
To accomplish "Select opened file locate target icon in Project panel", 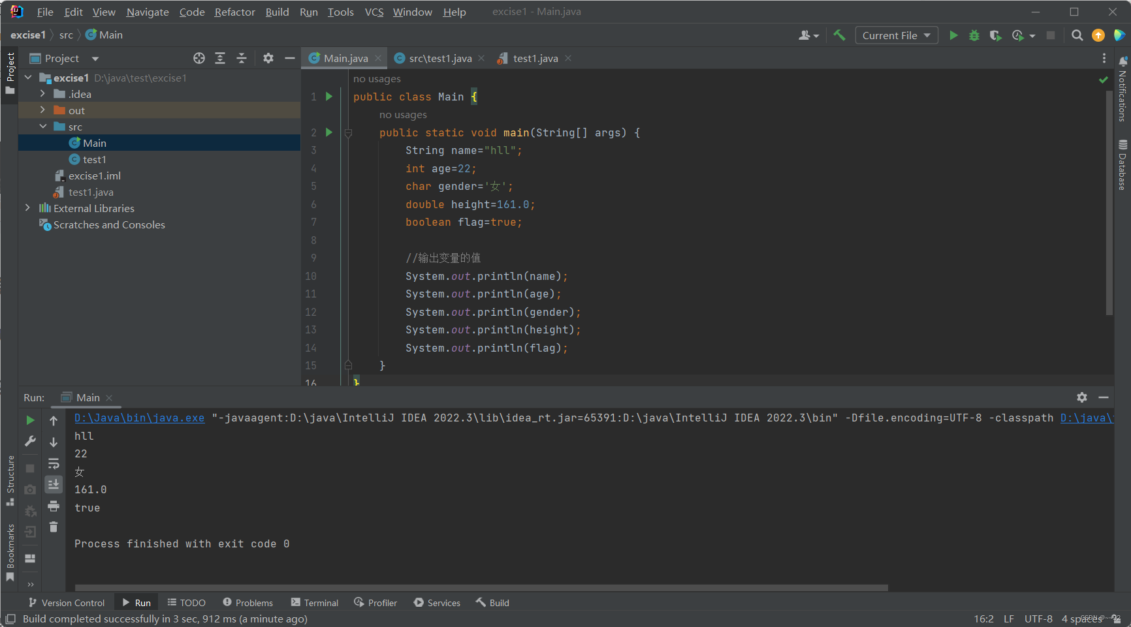I will tap(199, 58).
